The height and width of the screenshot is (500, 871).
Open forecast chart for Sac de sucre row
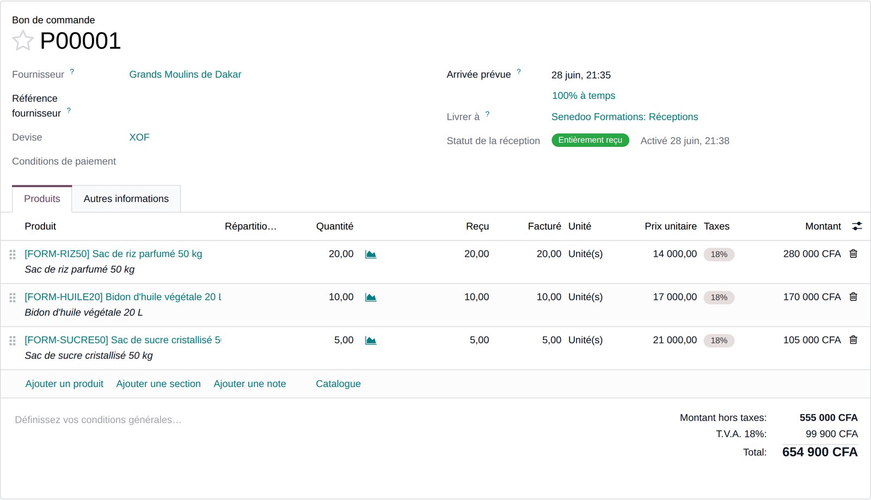coord(371,340)
